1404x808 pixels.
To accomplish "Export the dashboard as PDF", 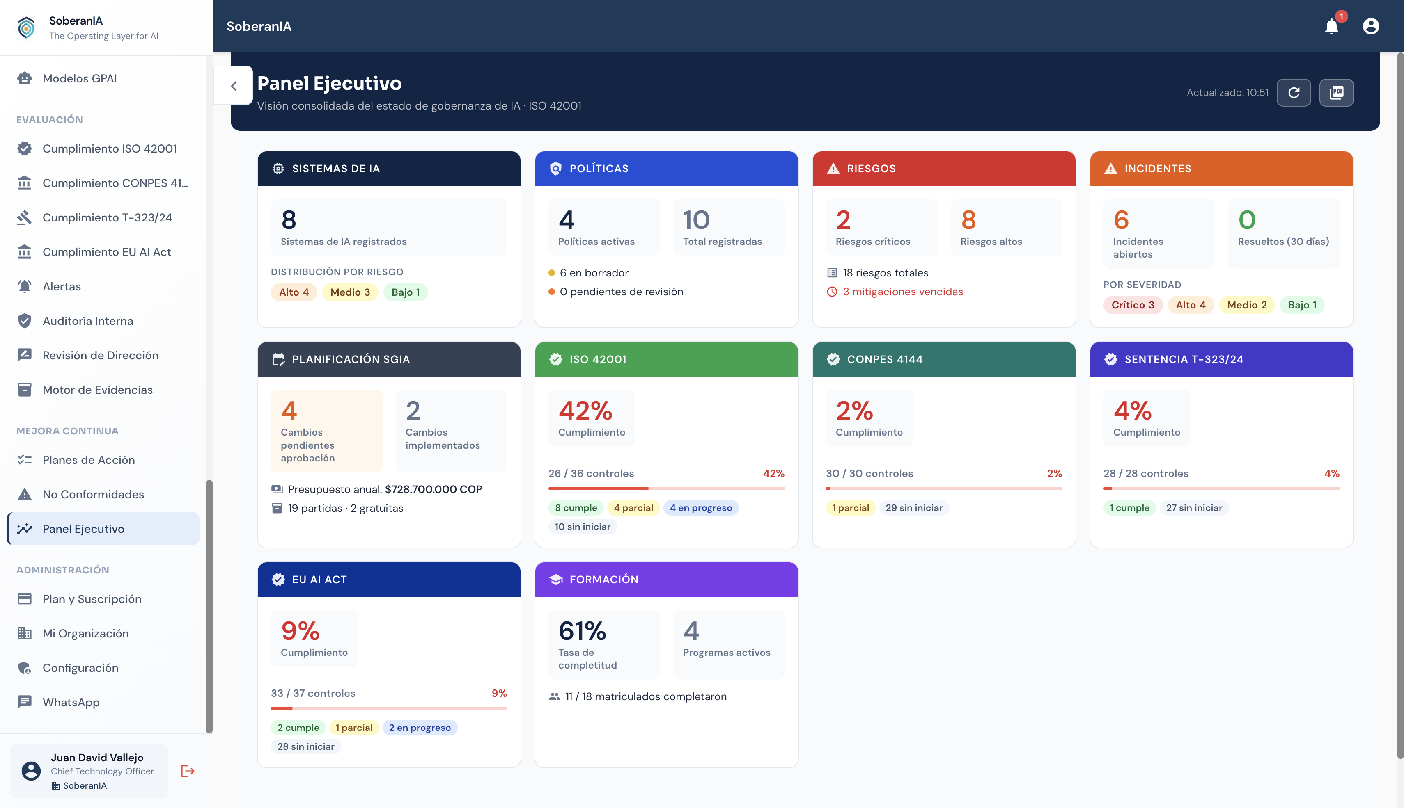I will [x=1336, y=93].
